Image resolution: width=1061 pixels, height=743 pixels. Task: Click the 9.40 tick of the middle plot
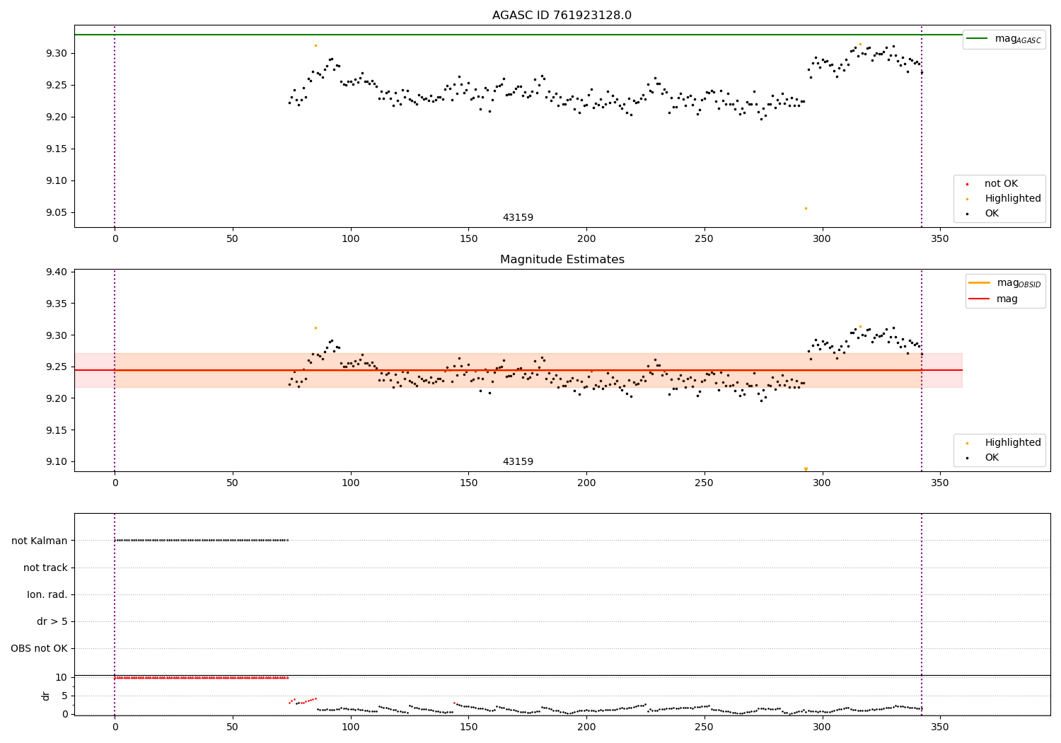point(57,272)
